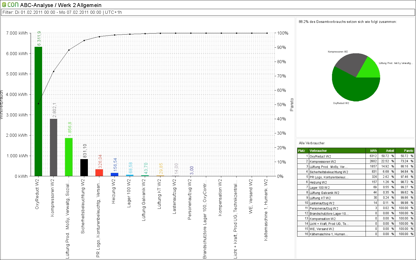Screen dimensions: 416x260
Task: Click the Alle Verbraucher heading
Action: point(312,143)
